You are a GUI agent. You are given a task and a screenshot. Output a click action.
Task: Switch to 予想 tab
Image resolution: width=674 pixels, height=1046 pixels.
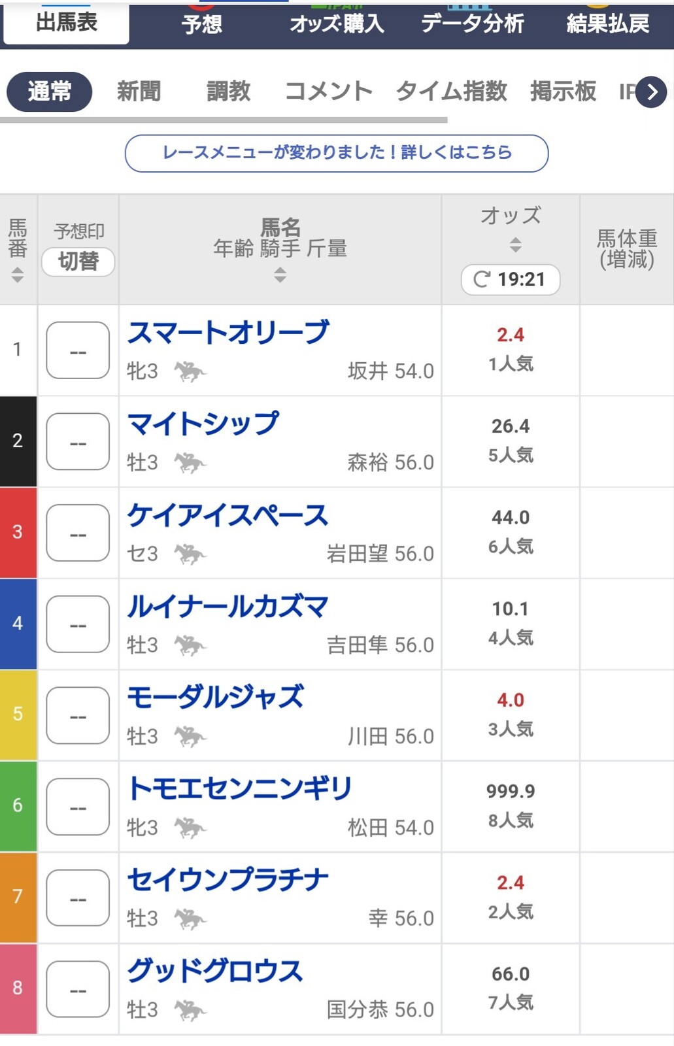tap(202, 24)
